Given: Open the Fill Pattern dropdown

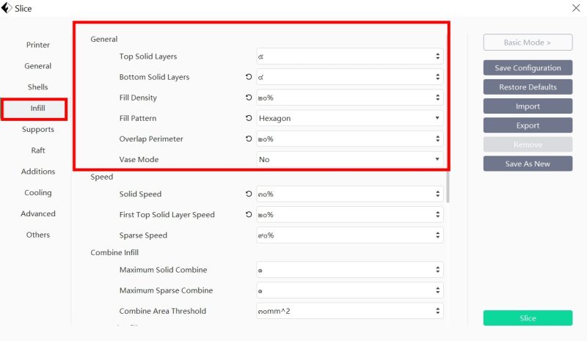Looking at the screenshot, I should (350, 118).
